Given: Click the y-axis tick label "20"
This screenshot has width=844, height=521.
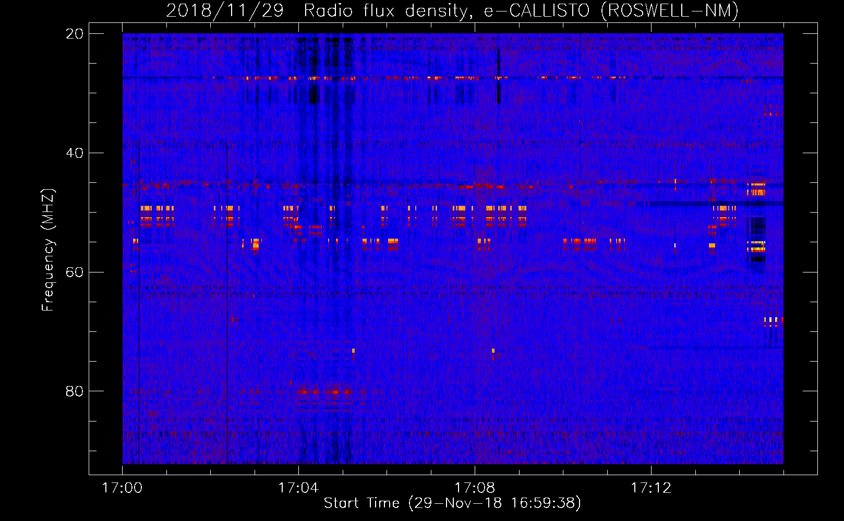Looking at the screenshot, I should point(75,34).
